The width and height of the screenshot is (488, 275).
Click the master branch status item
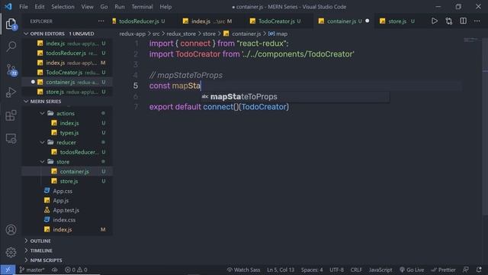pyautogui.click(x=32, y=270)
